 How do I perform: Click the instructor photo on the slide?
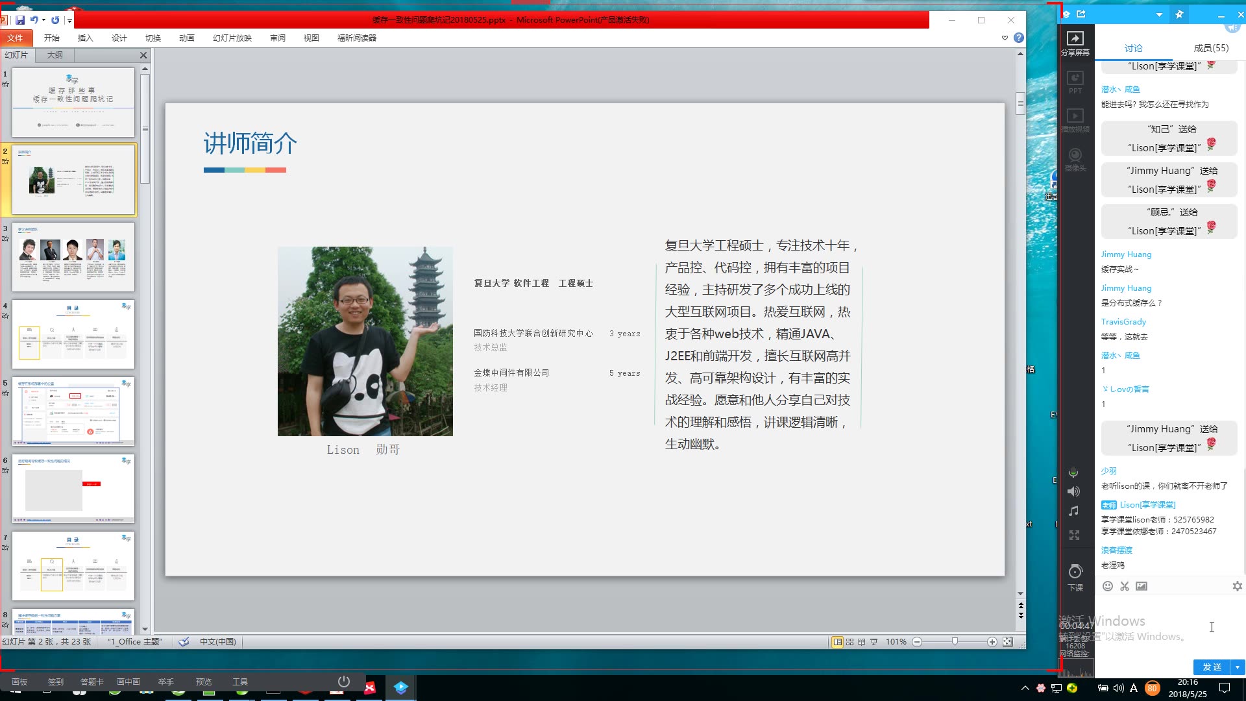(x=365, y=341)
